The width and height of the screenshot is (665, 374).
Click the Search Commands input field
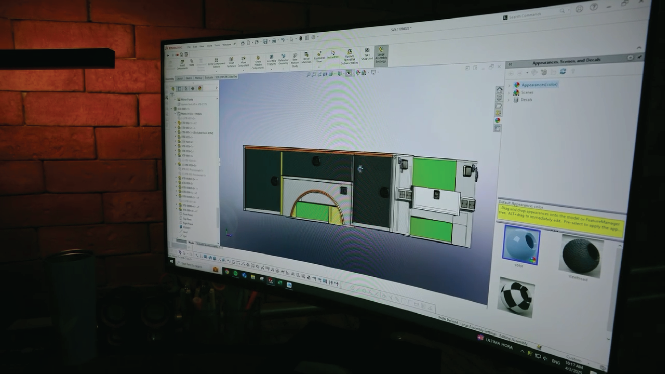click(x=529, y=15)
